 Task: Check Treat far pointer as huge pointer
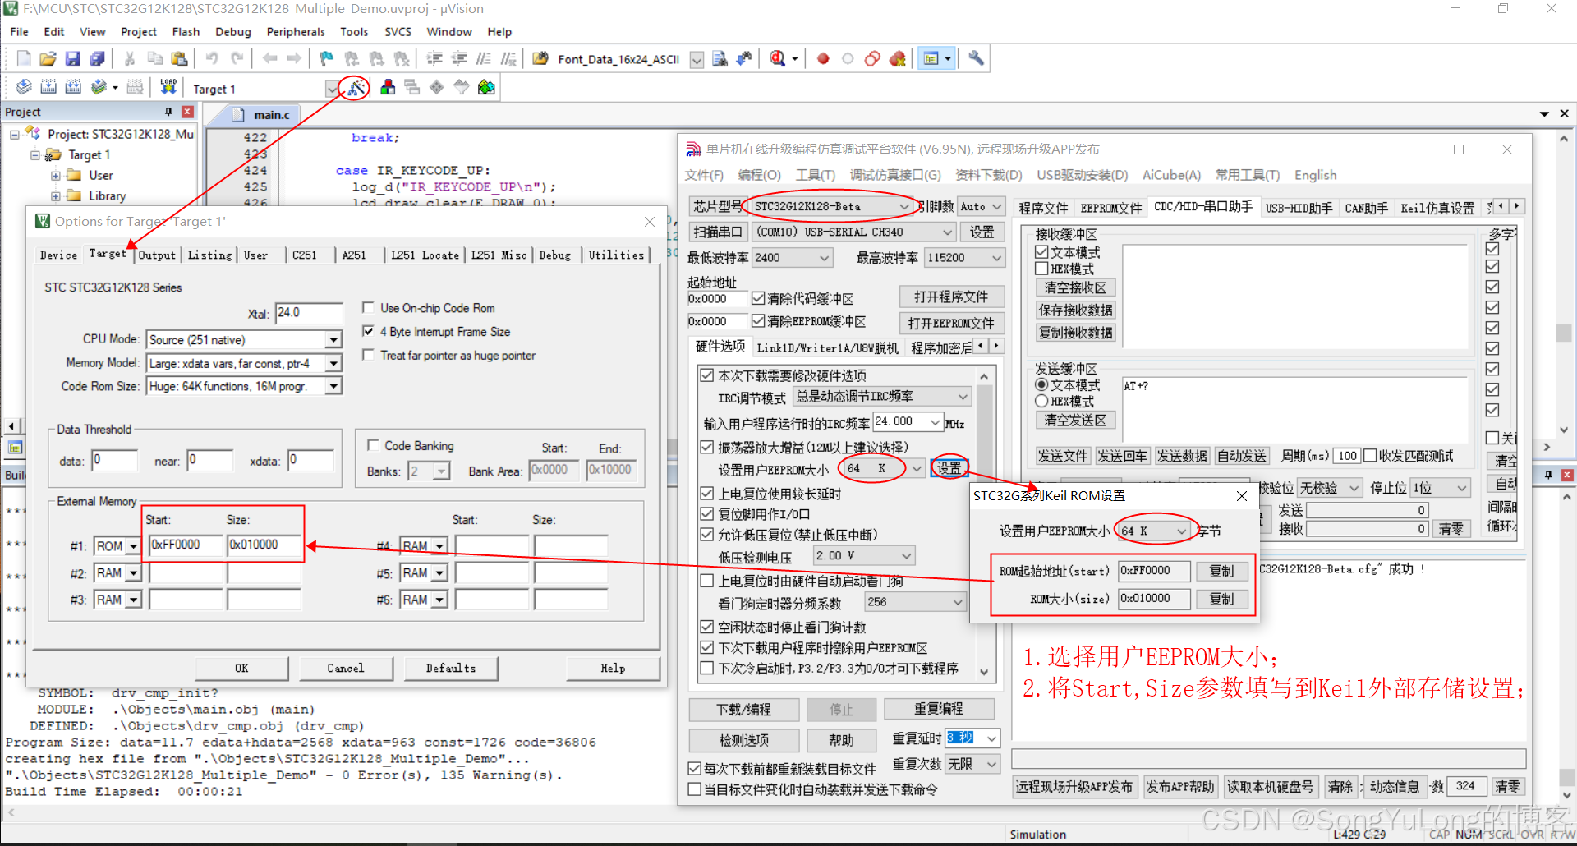pos(368,355)
